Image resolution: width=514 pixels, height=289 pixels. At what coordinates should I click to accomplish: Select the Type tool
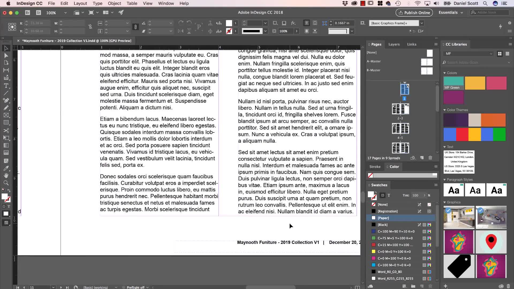[x=6, y=86]
